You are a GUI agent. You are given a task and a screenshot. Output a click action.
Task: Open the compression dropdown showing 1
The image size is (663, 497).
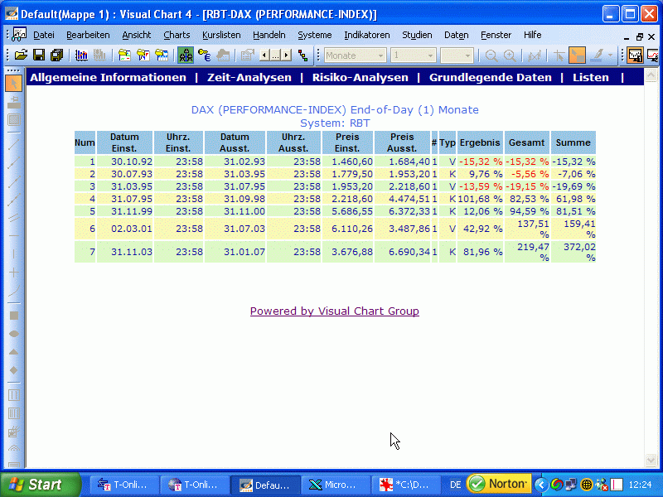429,55
